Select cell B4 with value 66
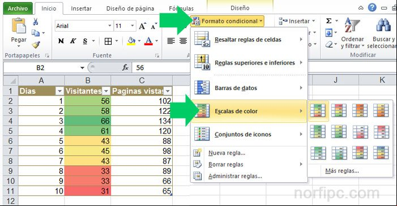The image size is (397, 206). pos(88,121)
